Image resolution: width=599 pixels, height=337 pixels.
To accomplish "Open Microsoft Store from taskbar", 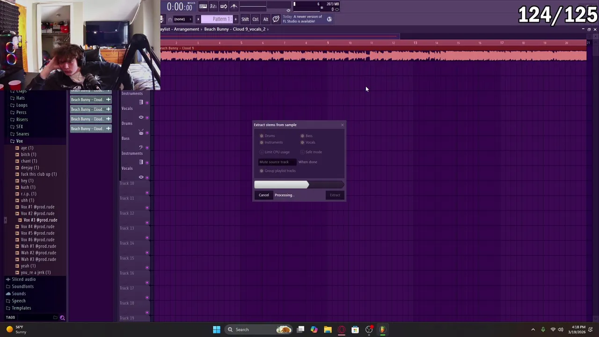I will click(x=355, y=330).
